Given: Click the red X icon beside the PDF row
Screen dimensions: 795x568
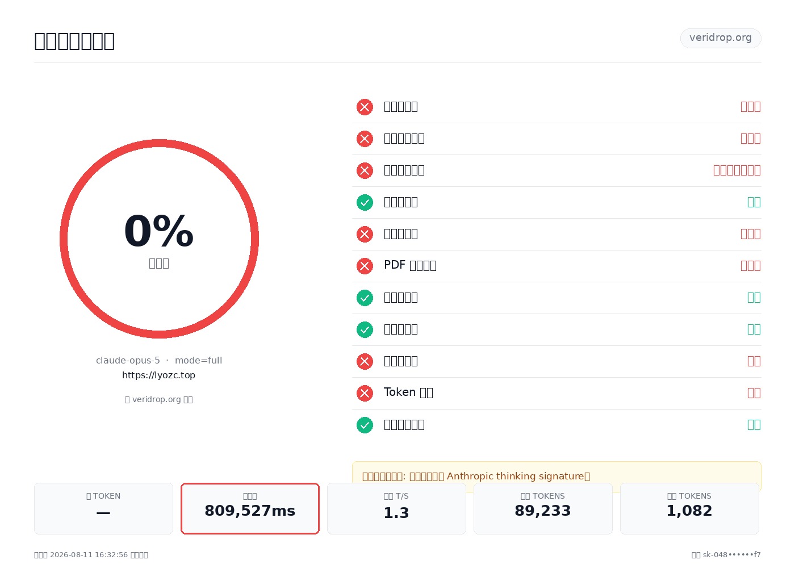Looking at the screenshot, I should pyautogui.click(x=365, y=266).
